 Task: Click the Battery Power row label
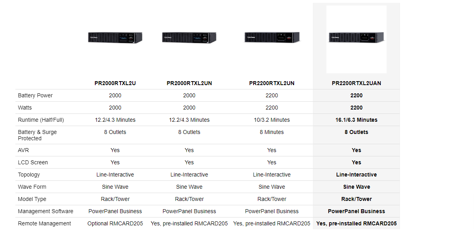pos(35,95)
